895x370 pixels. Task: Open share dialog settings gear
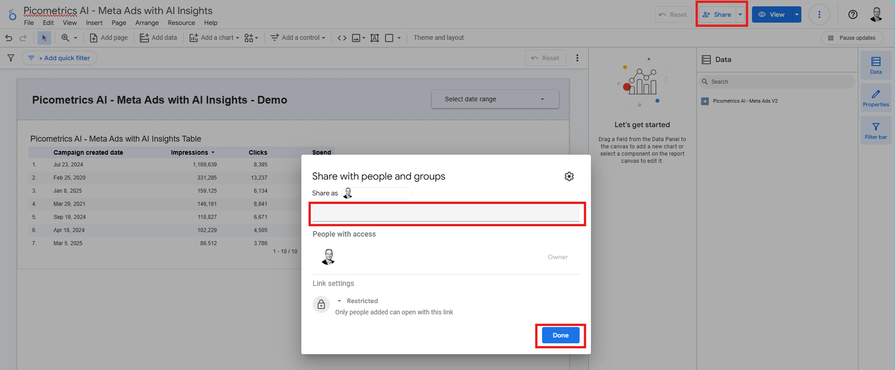pos(569,176)
